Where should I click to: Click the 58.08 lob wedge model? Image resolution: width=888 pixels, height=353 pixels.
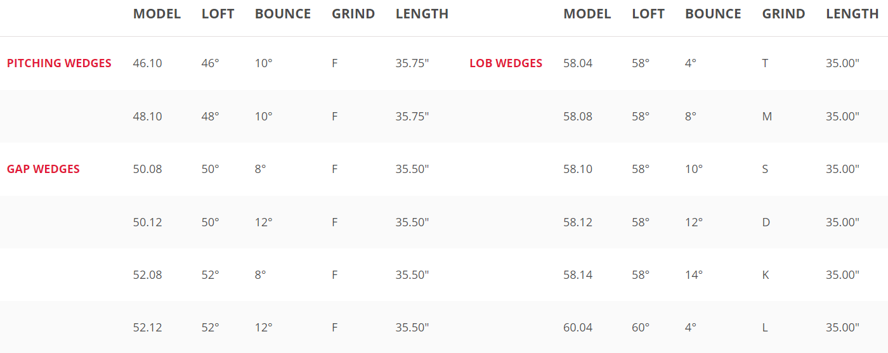[x=578, y=117]
